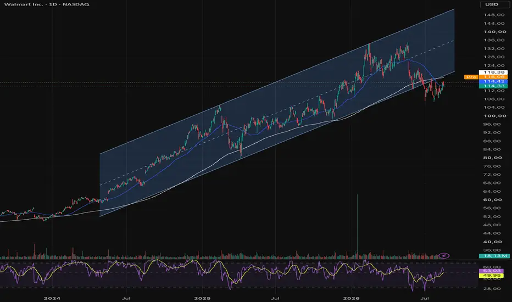Click the Walmart Inc. 1D NASDAQ title
Image resolution: width=512 pixels, height=302 pixels.
click(47, 4)
